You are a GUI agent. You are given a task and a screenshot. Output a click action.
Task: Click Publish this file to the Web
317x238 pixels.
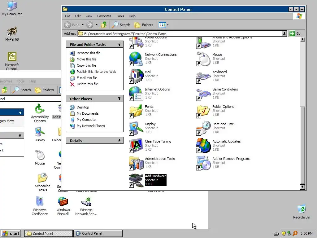[x=97, y=72]
